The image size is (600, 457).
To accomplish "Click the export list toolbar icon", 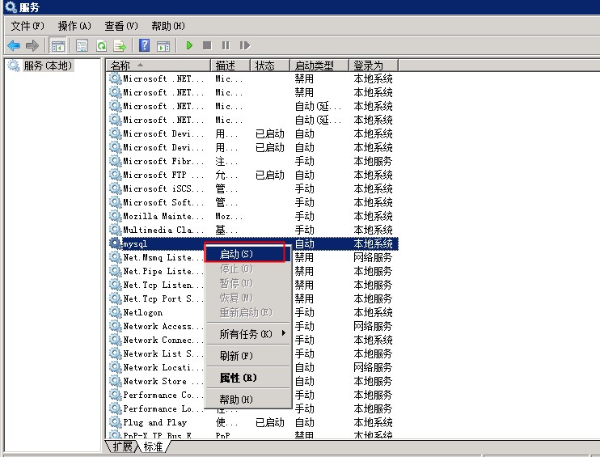I will [120, 46].
